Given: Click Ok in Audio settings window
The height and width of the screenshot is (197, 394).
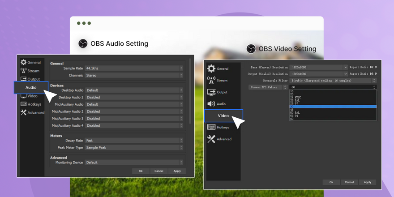Looking at the screenshot, I should coord(141,171).
